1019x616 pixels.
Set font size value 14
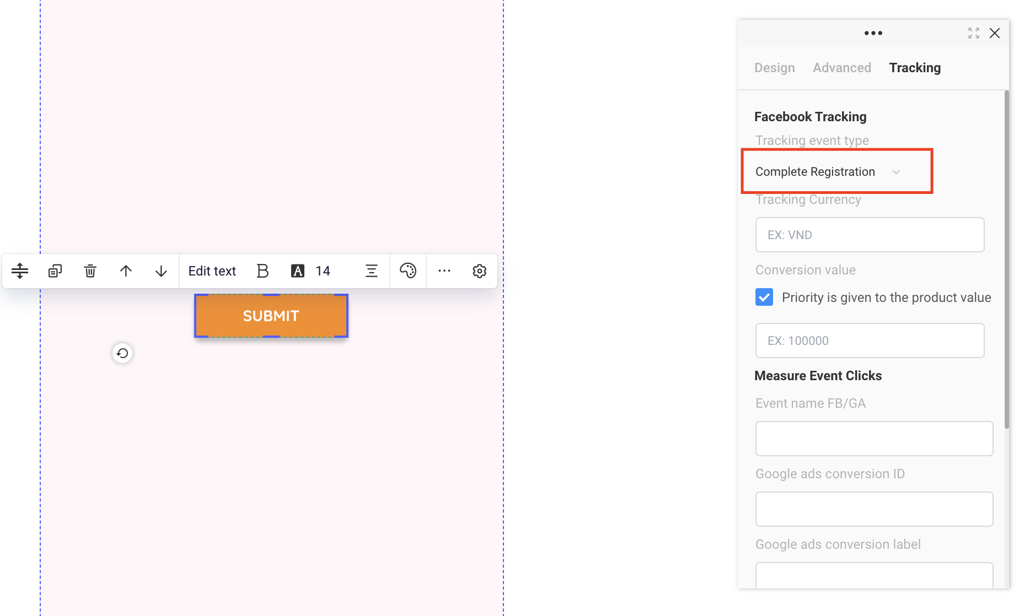(323, 271)
